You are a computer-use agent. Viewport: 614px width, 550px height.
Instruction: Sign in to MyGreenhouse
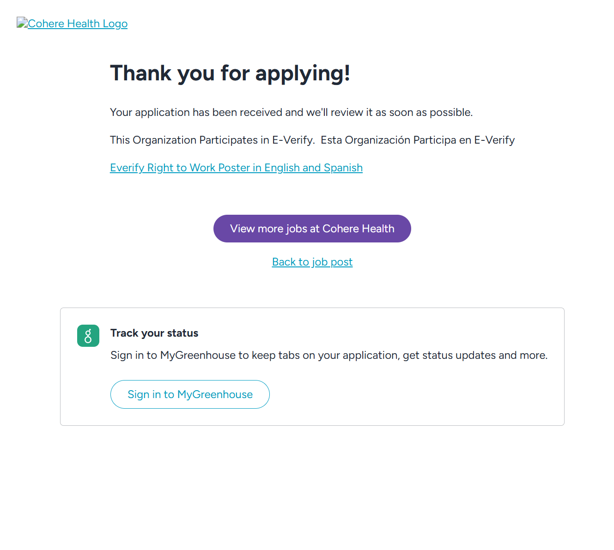click(190, 394)
